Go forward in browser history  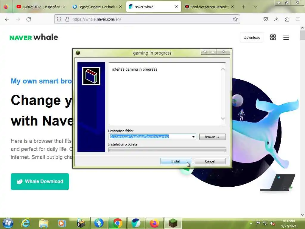(18, 19)
